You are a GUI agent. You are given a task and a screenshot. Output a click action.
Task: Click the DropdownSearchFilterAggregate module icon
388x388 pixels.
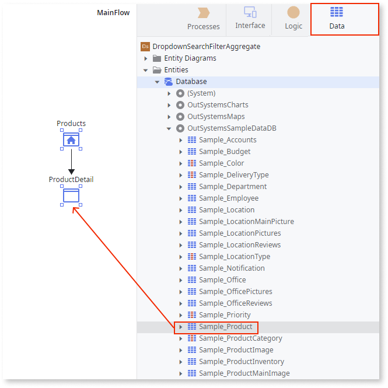coord(146,47)
